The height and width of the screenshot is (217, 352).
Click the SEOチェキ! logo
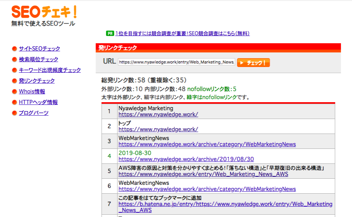[x=44, y=11]
